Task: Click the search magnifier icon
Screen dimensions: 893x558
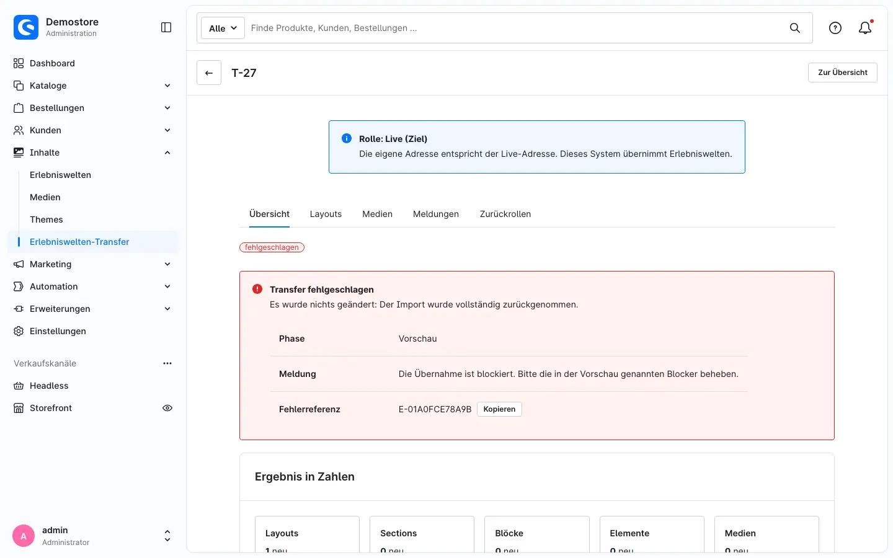Action: coord(795,28)
